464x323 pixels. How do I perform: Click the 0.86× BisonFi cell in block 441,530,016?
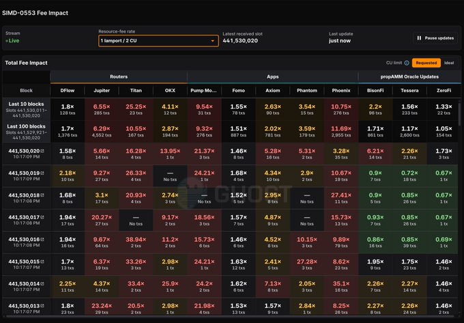pos(375,242)
